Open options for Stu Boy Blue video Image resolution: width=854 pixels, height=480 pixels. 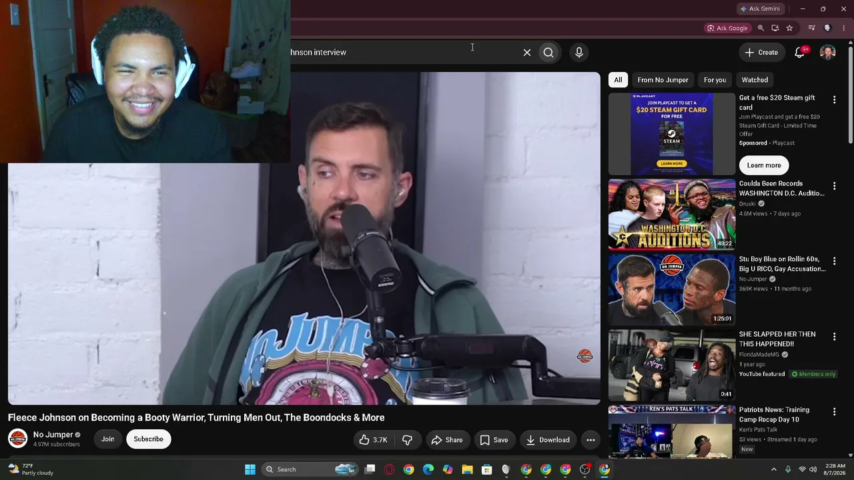834,261
